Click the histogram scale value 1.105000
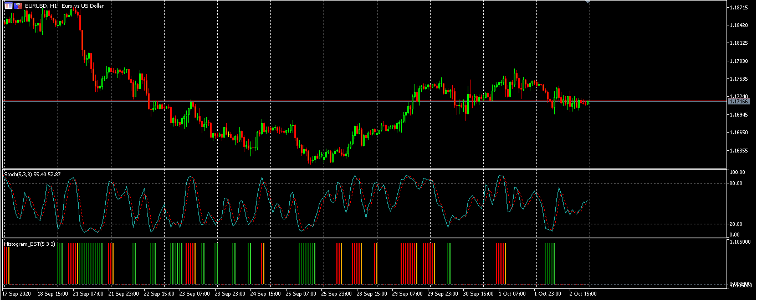The height and width of the screenshot is (300, 757). pyautogui.click(x=740, y=242)
